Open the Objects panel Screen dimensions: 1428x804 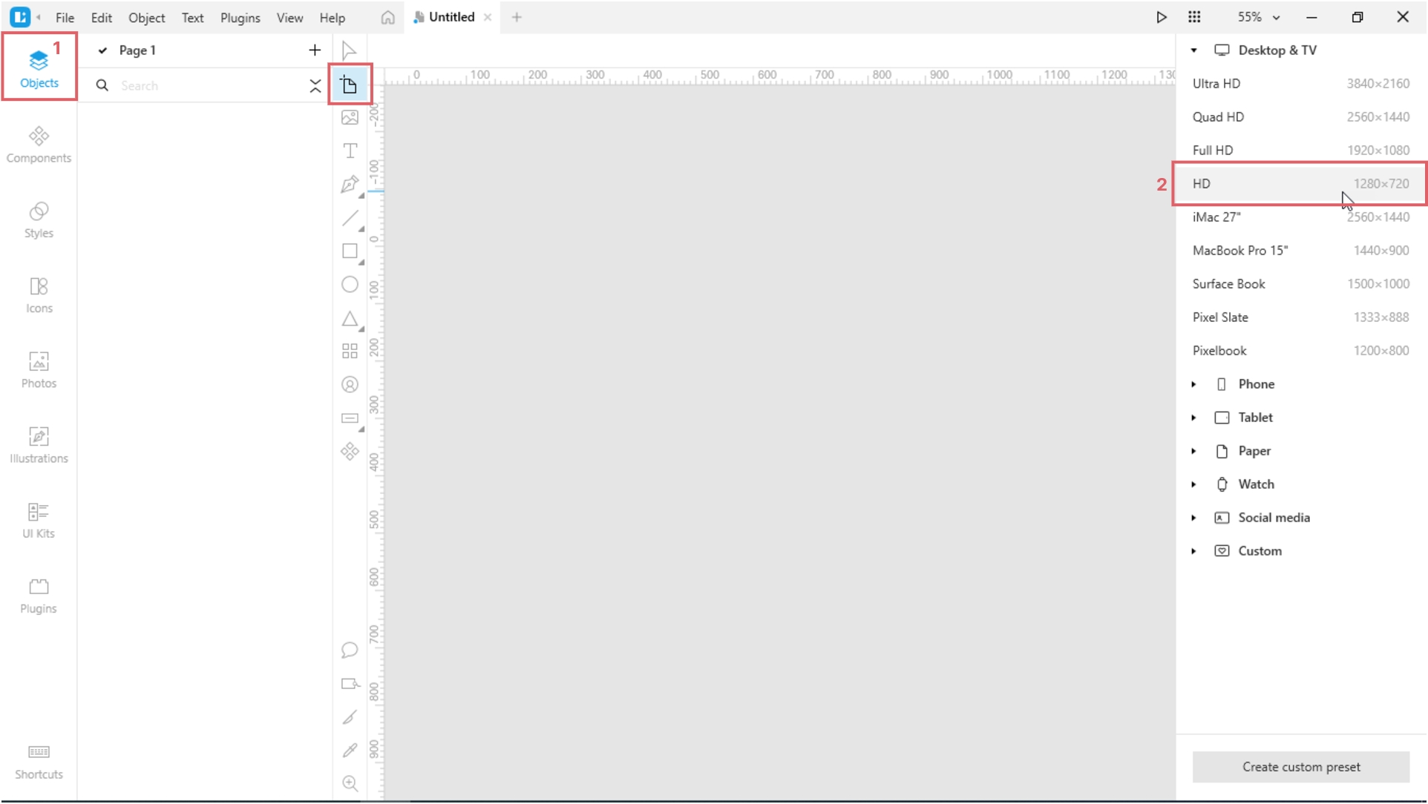coord(39,67)
